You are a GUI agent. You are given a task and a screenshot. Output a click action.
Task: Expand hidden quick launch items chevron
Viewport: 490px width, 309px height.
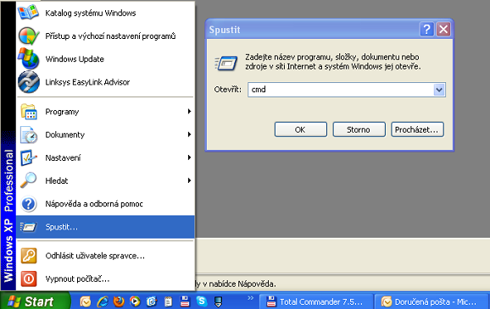pos(251,298)
